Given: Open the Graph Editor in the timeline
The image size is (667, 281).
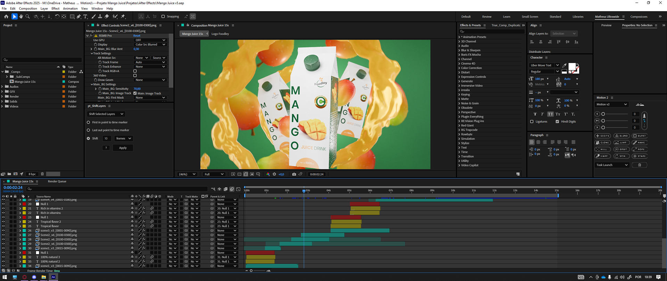Looking at the screenshot, I should 238,189.
